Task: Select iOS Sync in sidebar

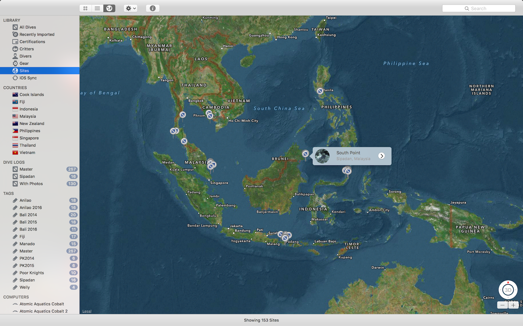Action: coord(28,78)
